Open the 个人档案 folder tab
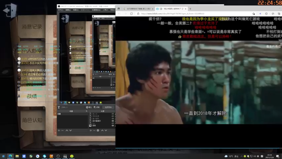Viewport: 282px width, 159px height. (x=32, y=51)
